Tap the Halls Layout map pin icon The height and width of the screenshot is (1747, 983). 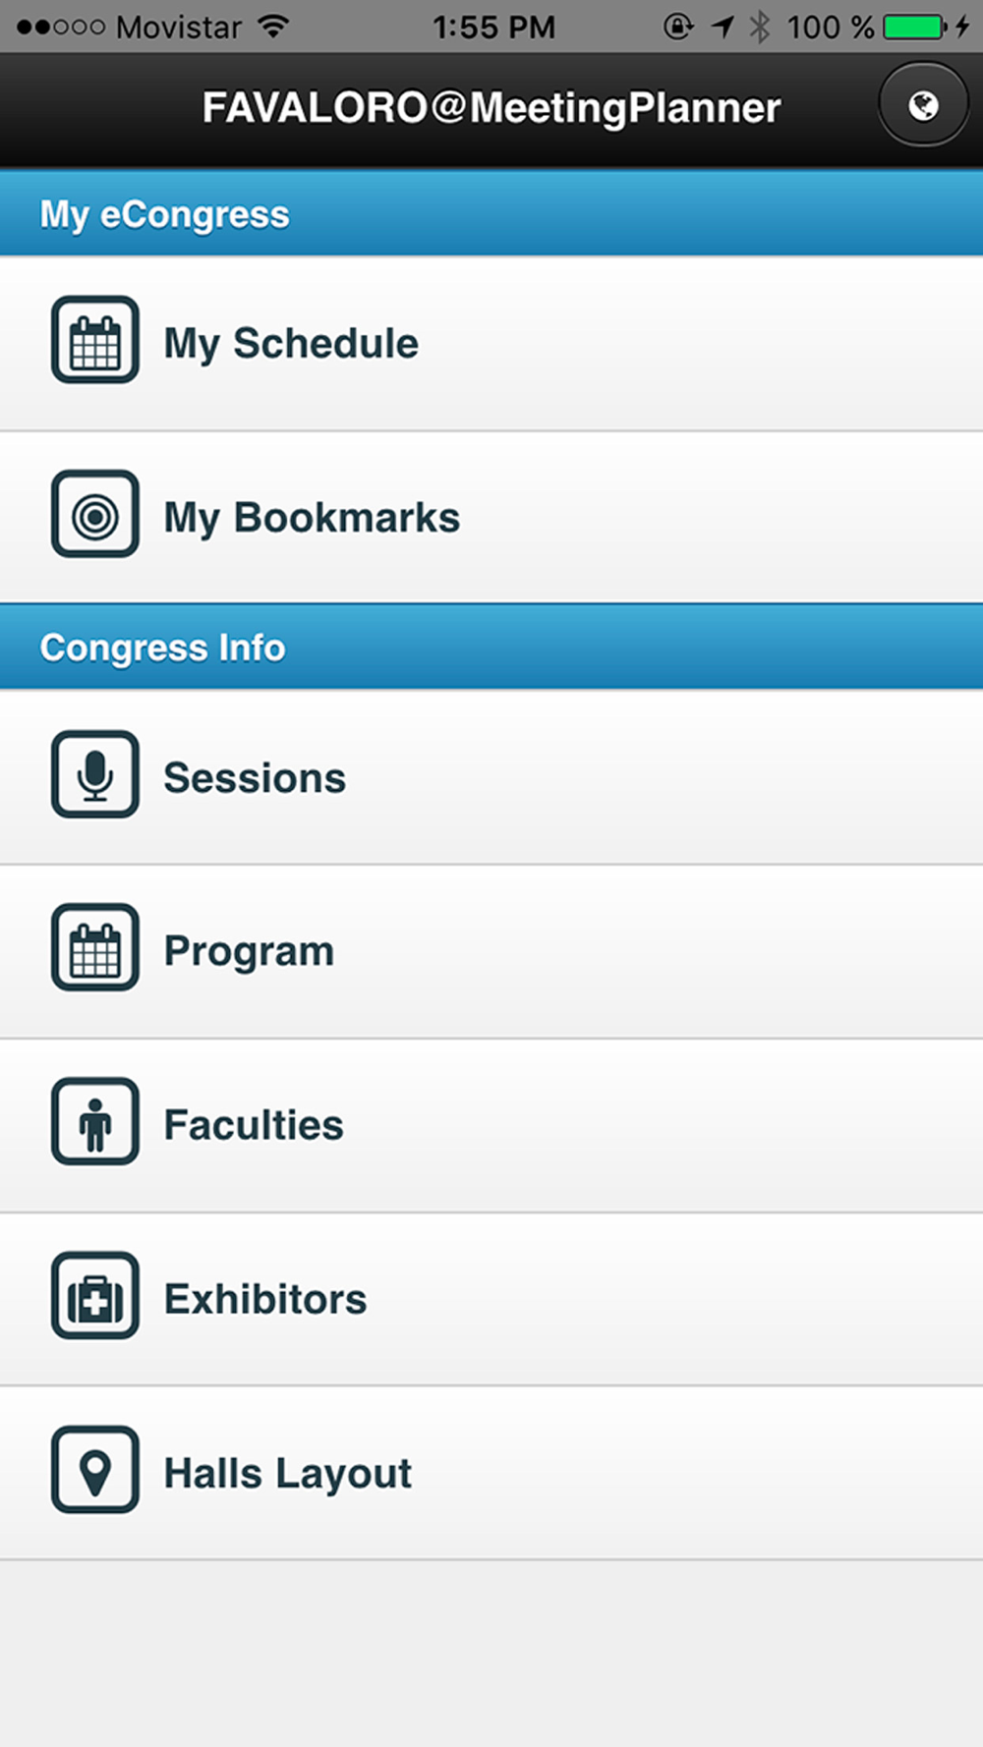pyautogui.click(x=95, y=1470)
